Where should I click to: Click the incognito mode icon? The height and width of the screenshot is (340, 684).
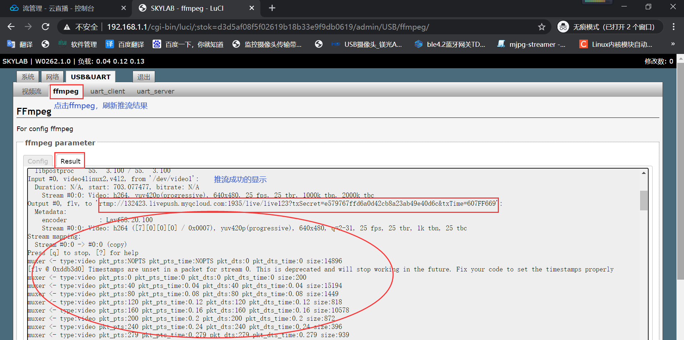(x=563, y=27)
